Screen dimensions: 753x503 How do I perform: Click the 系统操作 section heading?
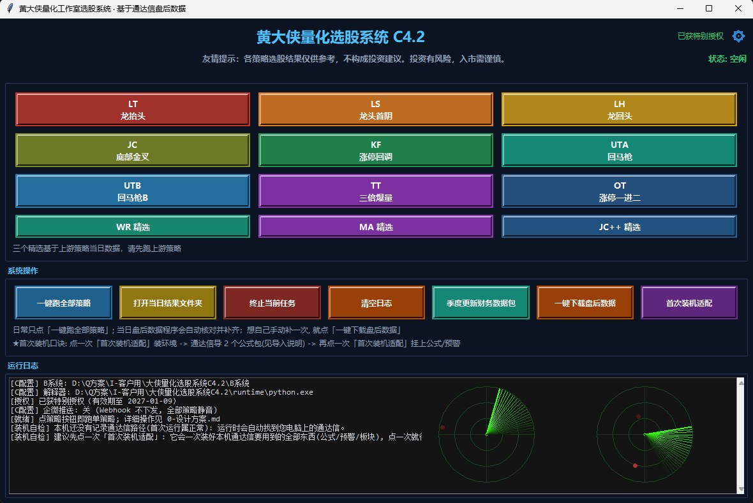point(22,271)
